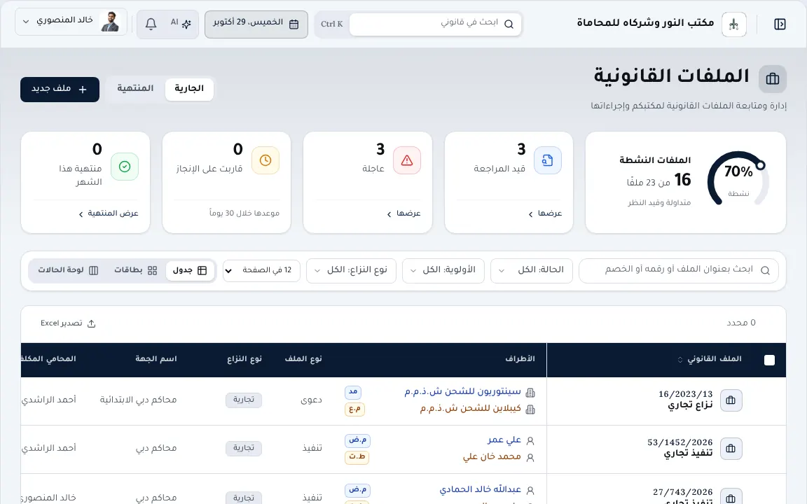The image size is (807, 504).
Task: Click person icon beside عبدالله خالد الحمادي
Action: coord(530,491)
